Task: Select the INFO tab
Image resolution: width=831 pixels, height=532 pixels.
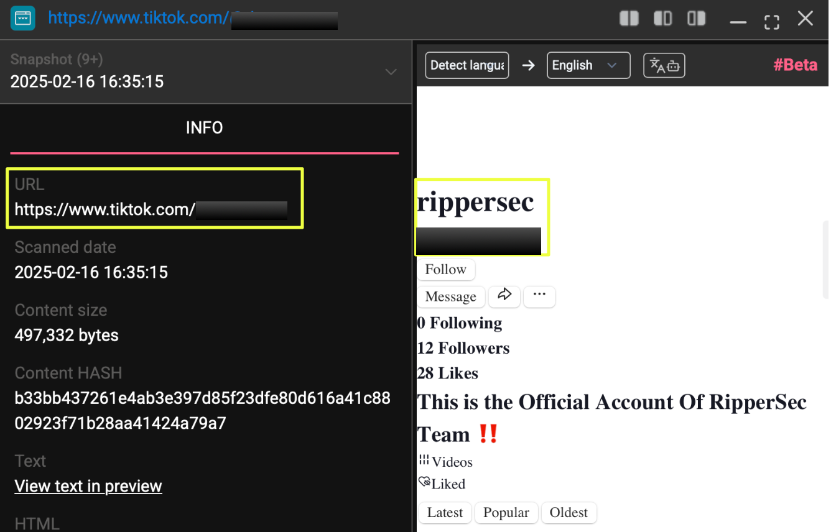Action: (x=204, y=128)
